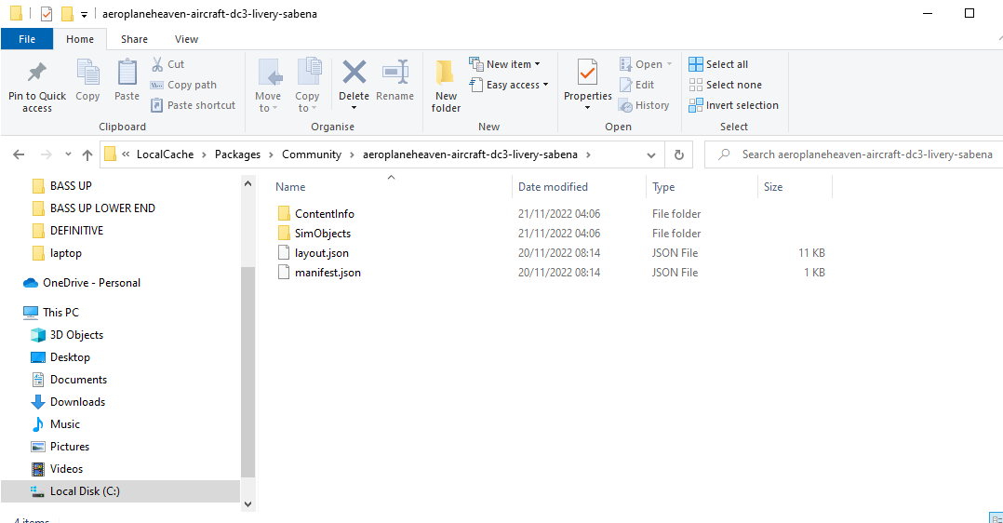Select the SimObjects folder

314,233
